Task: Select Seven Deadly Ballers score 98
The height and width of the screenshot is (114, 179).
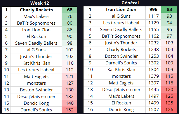Action: 69,43
